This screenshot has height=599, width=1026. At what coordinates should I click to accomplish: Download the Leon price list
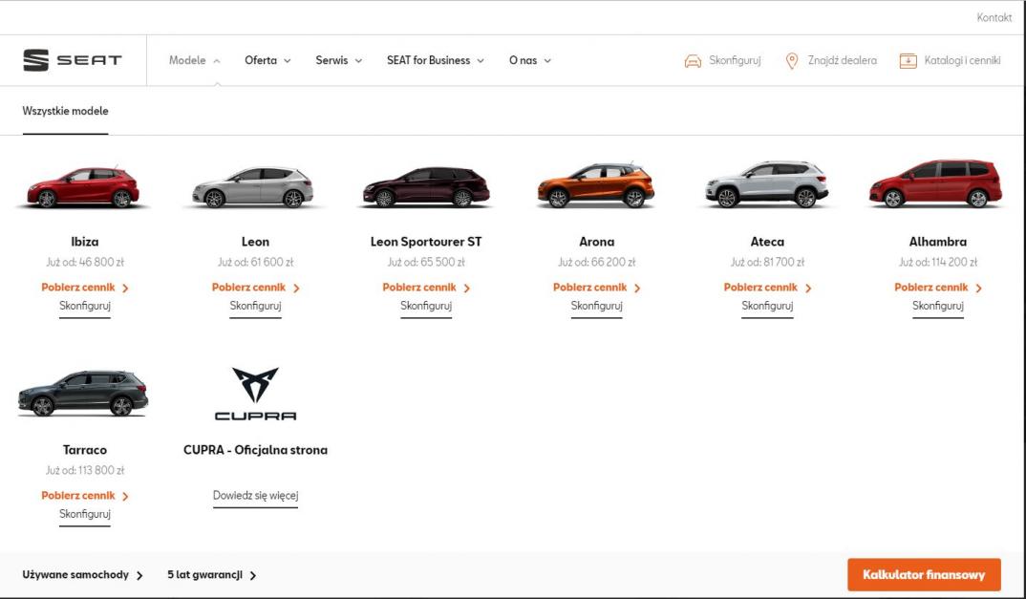[x=248, y=288]
